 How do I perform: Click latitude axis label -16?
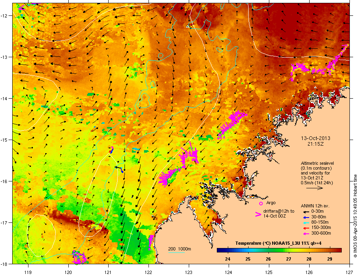(4, 181)
